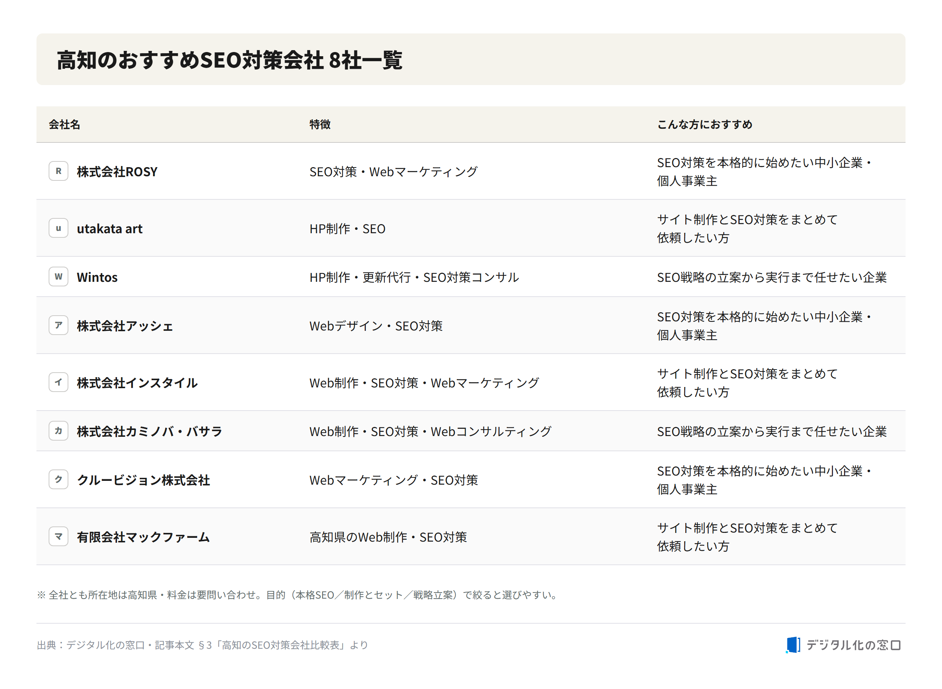Click the feature cell HP制作・更新代行・SEO対策コンサル

tap(414, 277)
